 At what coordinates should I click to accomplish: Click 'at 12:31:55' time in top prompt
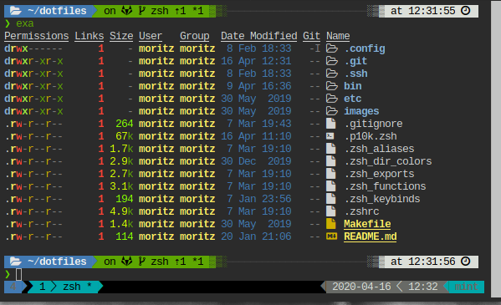click(422, 11)
